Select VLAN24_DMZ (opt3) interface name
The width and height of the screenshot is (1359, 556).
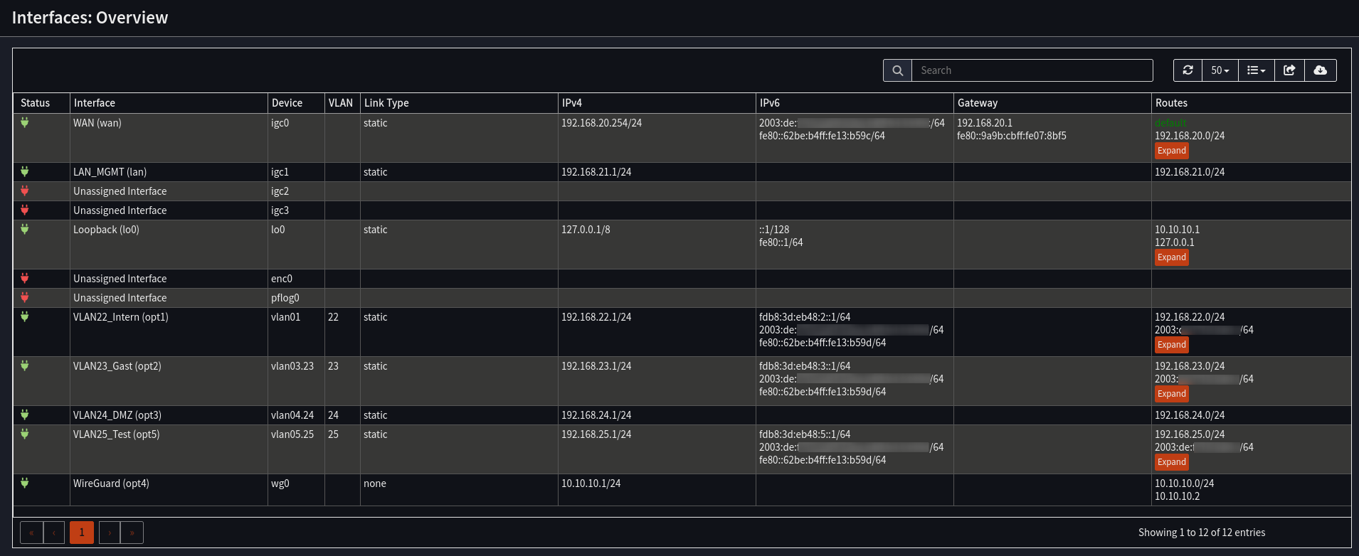(117, 415)
